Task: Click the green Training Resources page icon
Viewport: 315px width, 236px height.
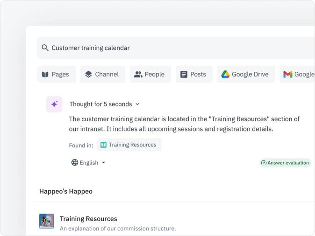Action: pyautogui.click(x=104, y=145)
